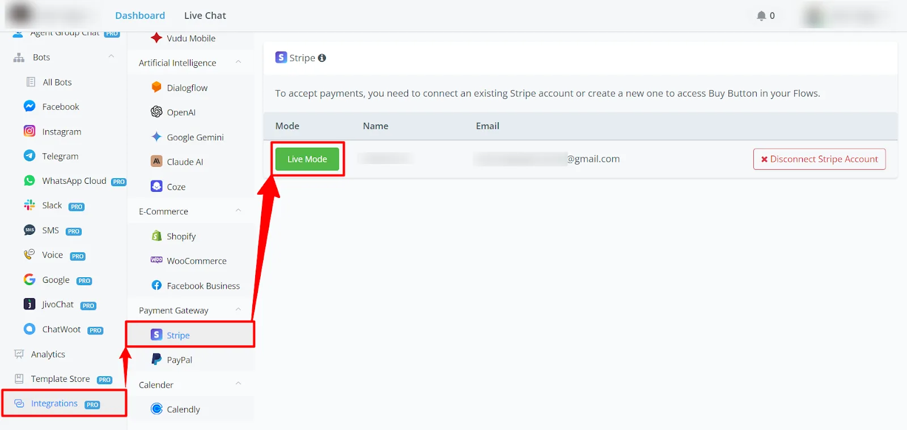Screen dimensions: 907x430
Task: Click the All Bots list icon
Action: coord(31,82)
